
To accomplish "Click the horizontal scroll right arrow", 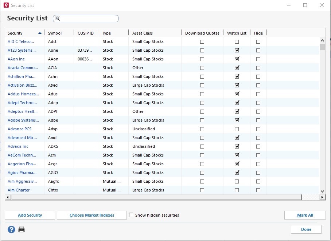I will point(322,197).
